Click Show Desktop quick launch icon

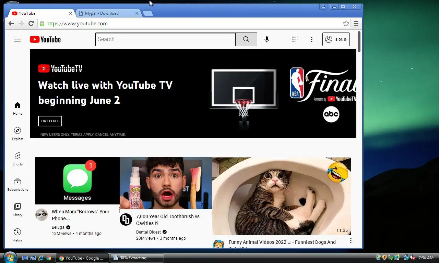coord(25,258)
